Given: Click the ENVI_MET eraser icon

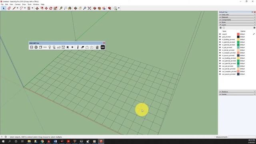Looking at the screenshot, I should pyautogui.click(x=82, y=47).
